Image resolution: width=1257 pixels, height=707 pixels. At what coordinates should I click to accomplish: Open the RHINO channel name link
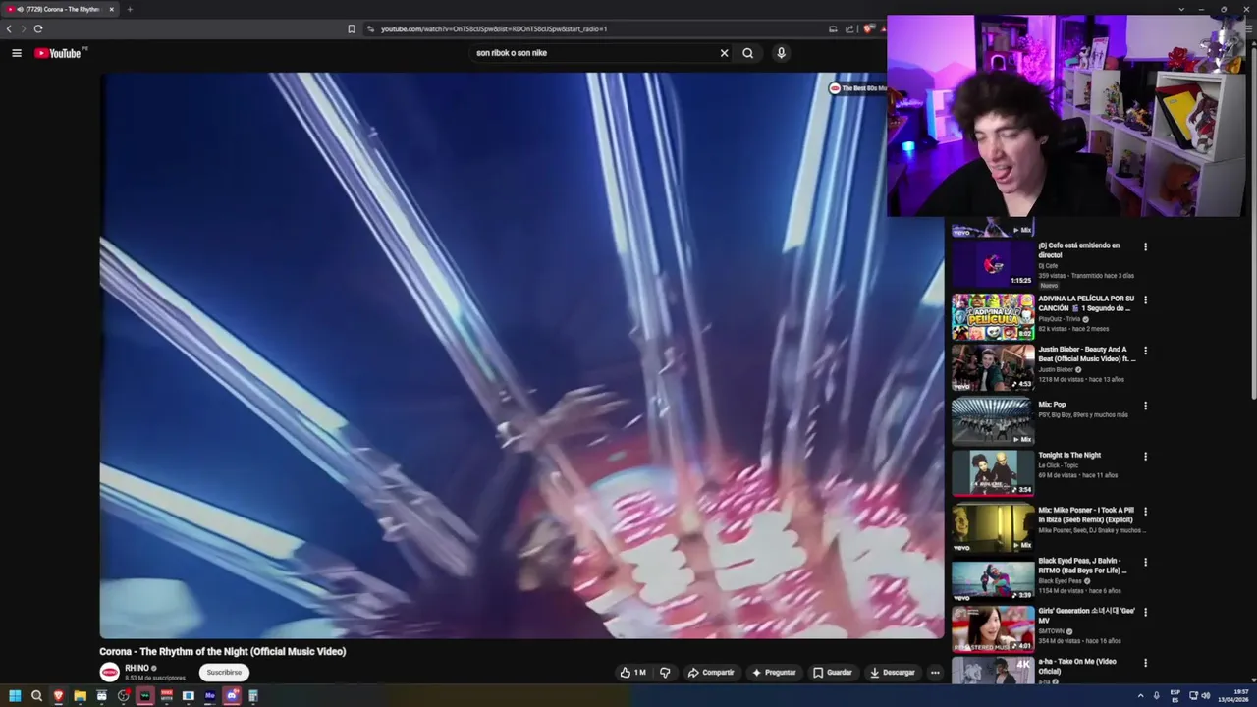click(x=137, y=669)
